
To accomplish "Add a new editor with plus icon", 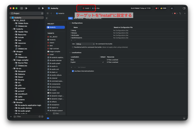I will [x=185, y=13].
